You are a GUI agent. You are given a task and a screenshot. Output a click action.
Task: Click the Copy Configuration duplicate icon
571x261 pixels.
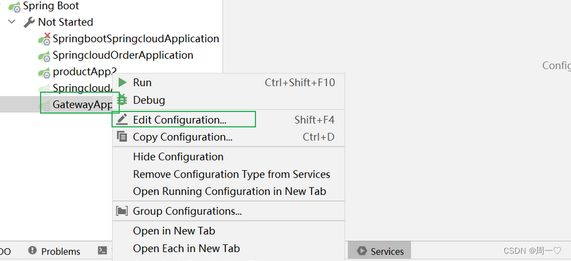click(x=122, y=137)
